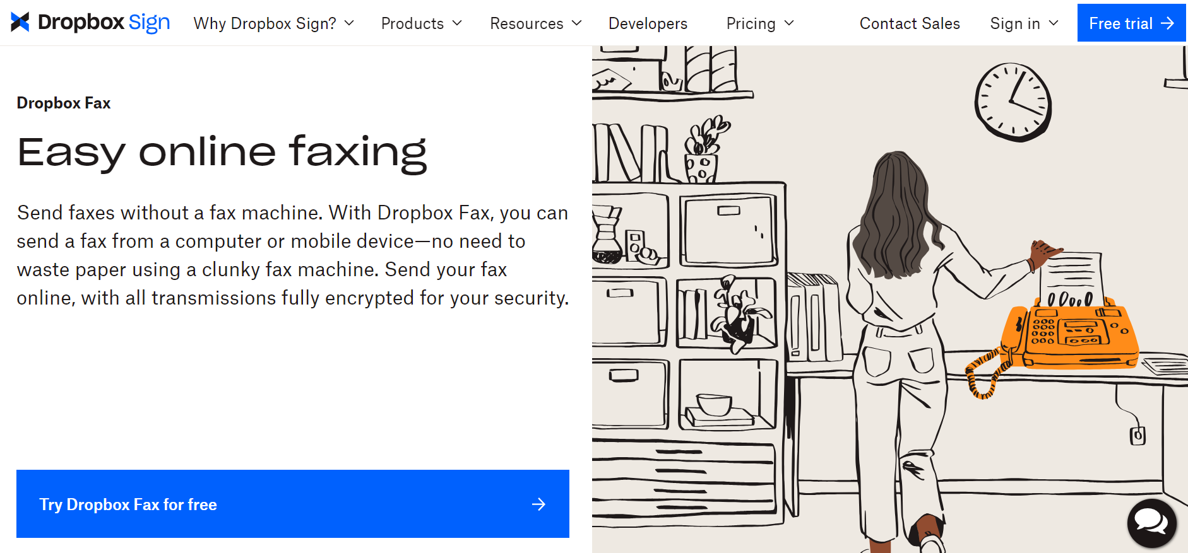Click arrow on Try Dropbox Fax banner

point(538,504)
